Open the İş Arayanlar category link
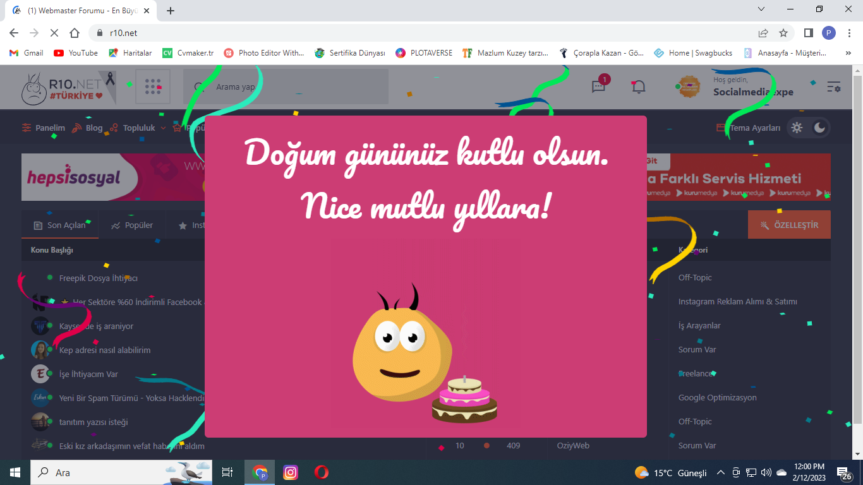863x485 pixels. [x=699, y=325]
